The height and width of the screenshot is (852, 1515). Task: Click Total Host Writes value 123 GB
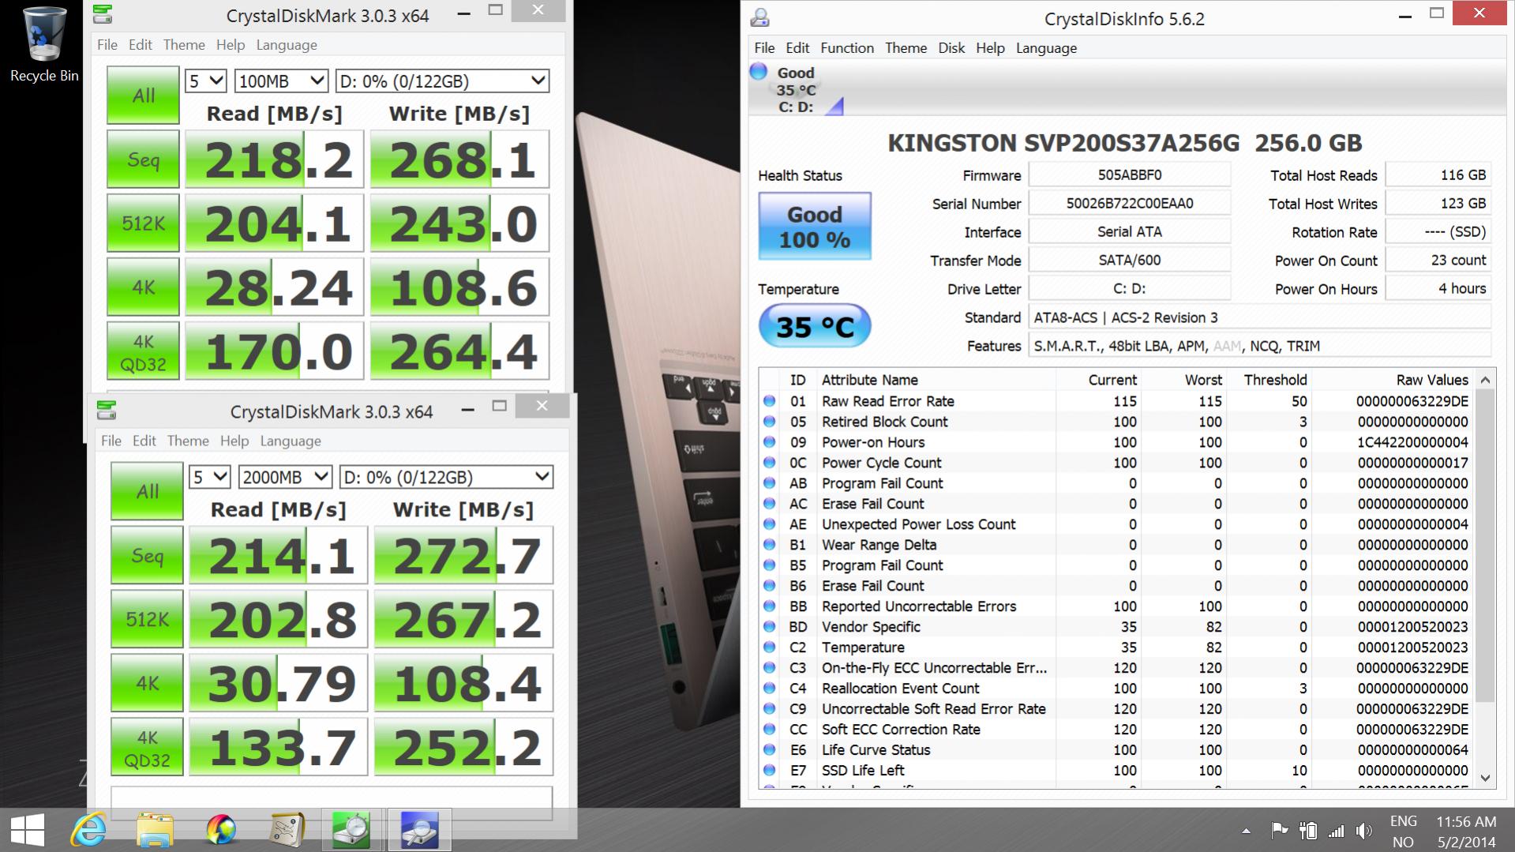point(1438,204)
